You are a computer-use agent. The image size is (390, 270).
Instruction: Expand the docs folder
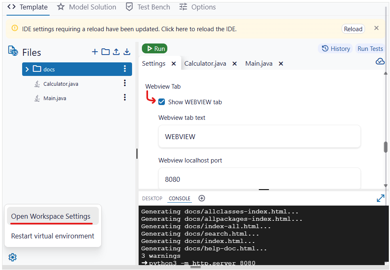[27, 69]
